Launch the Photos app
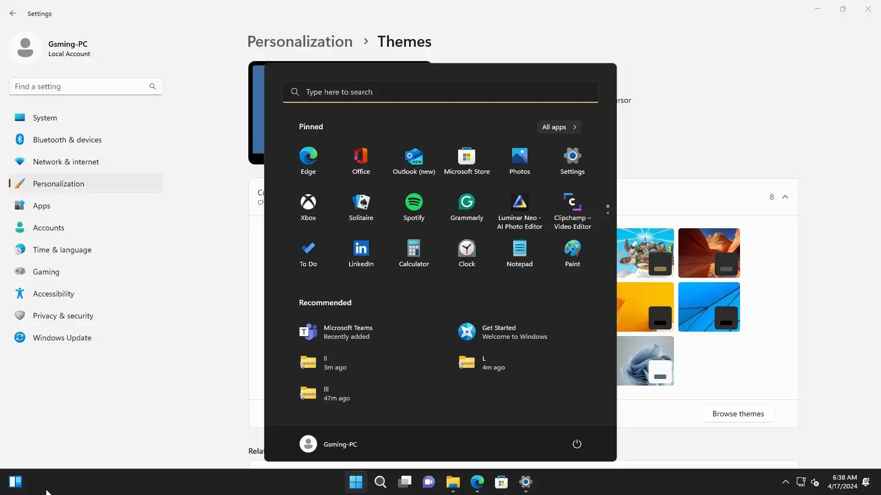 click(x=520, y=161)
